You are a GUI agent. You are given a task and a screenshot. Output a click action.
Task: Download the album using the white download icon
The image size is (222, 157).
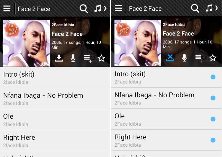pyautogui.click(x=59, y=58)
